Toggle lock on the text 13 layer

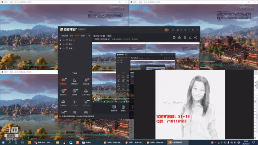(64, 40)
